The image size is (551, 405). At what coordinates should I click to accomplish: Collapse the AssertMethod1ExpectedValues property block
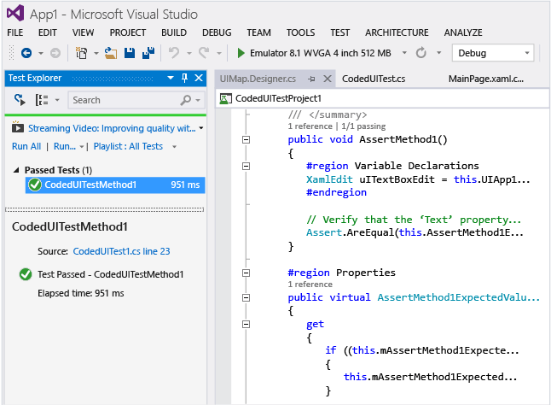click(x=246, y=297)
